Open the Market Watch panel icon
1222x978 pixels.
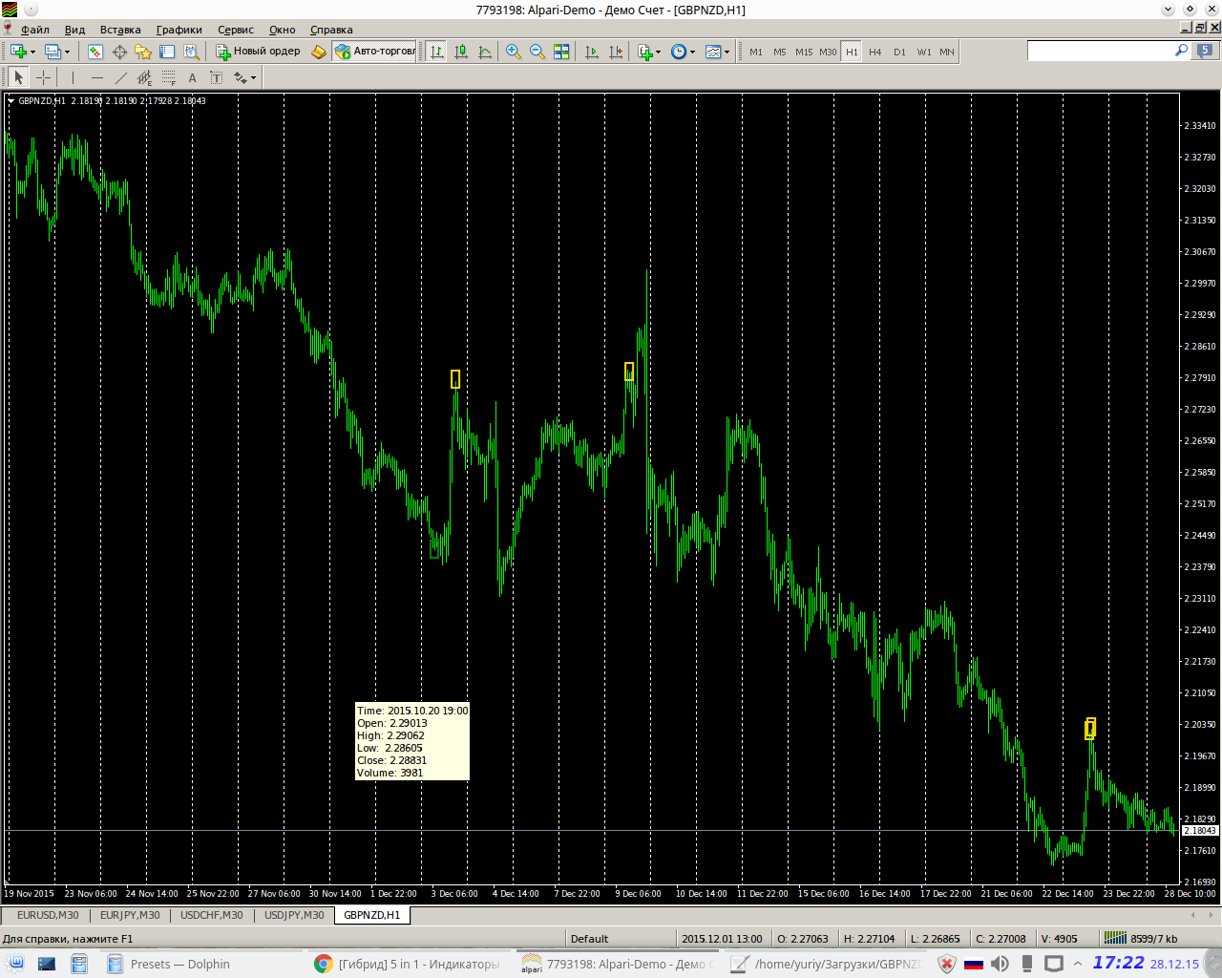pyautogui.click(x=95, y=52)
